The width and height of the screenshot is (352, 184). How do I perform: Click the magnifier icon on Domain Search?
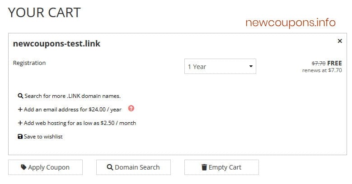point(110,167)
